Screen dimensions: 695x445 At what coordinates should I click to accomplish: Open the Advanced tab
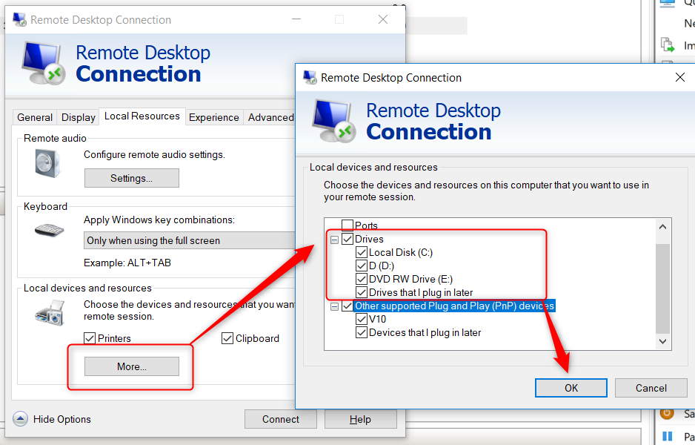pyautogui.click(x=270, y=117)
